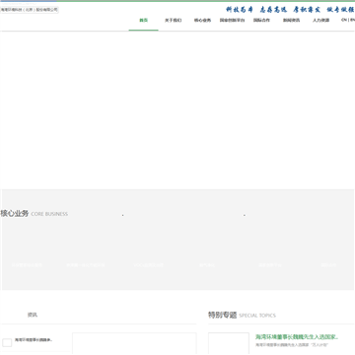The height and width of the screenshot is (355, 355).
Task: Open the 核心业务 menu item
Action: pos(202,21)
